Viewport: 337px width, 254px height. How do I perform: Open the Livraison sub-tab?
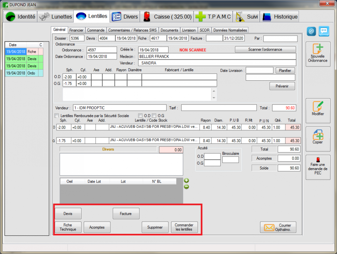tap(189, 30)
